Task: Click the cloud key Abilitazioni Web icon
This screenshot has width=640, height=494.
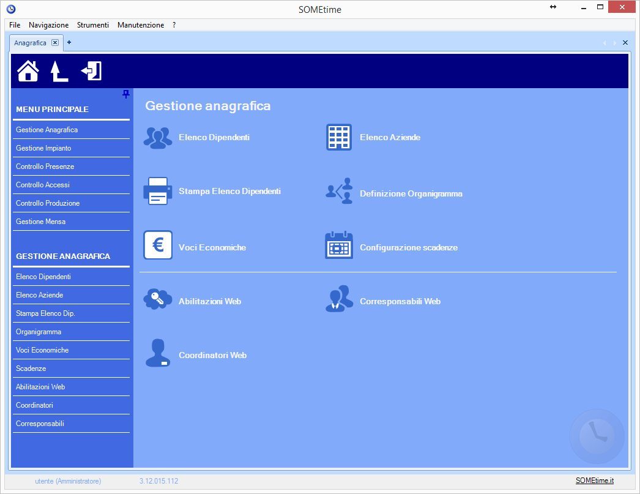Action: click(x=157, y=299)
